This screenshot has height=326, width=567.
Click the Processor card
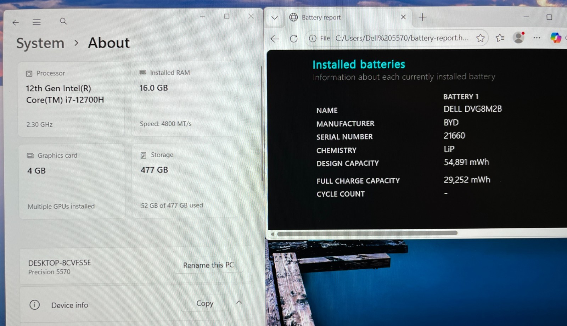(x=71, y=99)
